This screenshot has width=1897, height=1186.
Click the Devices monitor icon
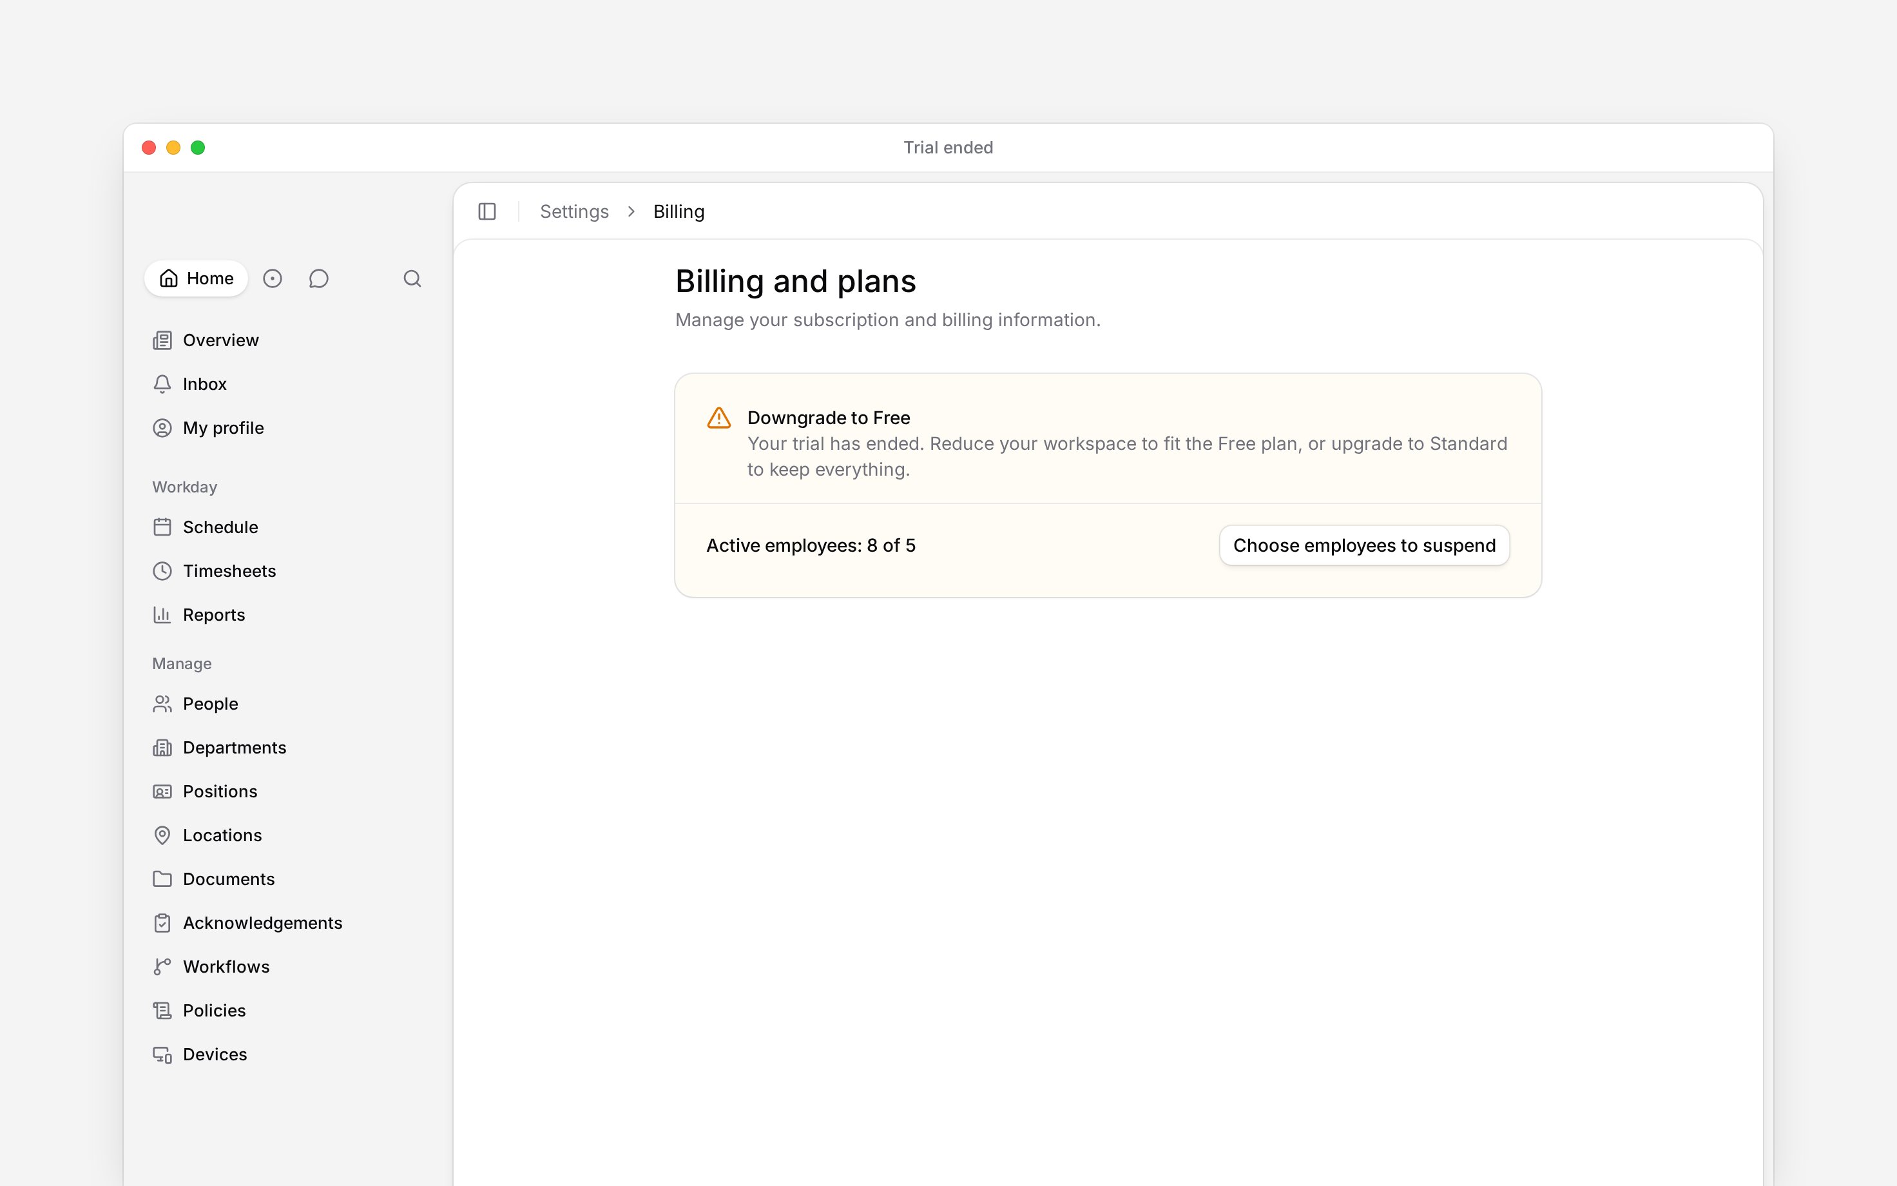pyautogui.click(x=162, y=1055)
